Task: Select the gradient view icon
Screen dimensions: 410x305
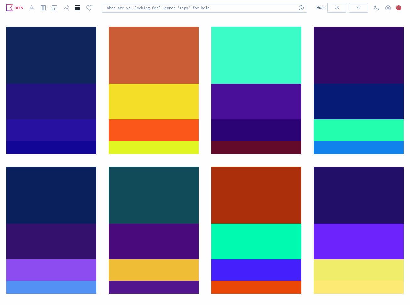Action: point(54,8)
